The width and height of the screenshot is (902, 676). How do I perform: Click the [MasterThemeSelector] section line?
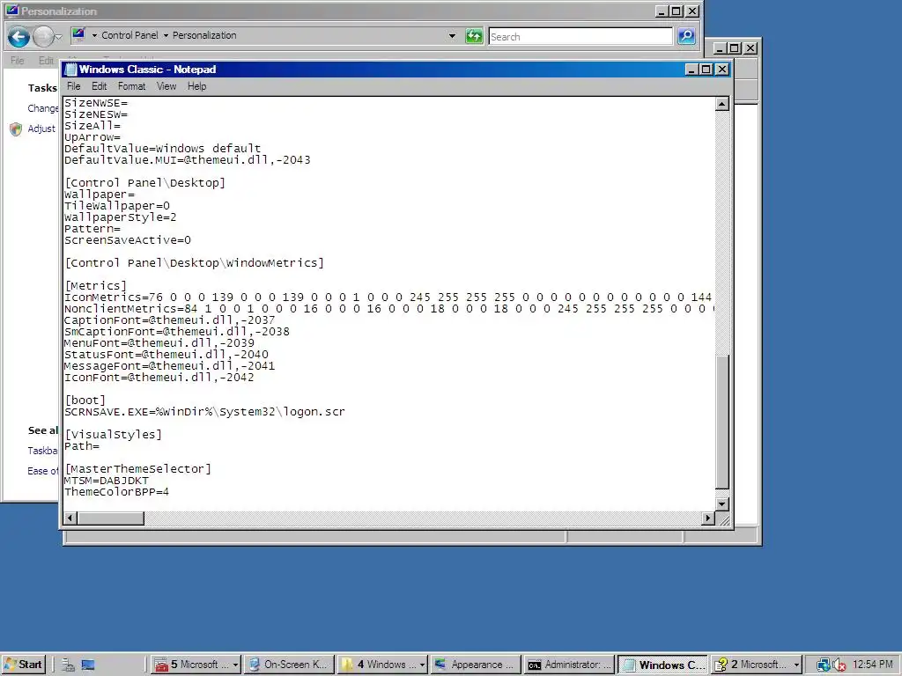(x=137, y=469)
